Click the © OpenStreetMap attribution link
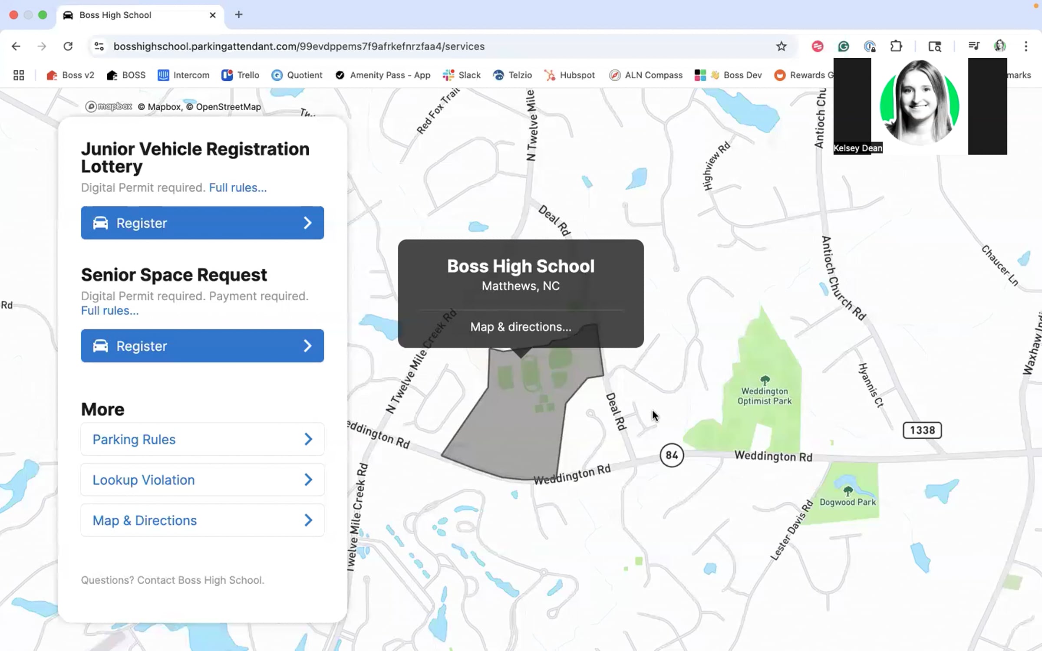1042x651 pixels. pos(224,107)
